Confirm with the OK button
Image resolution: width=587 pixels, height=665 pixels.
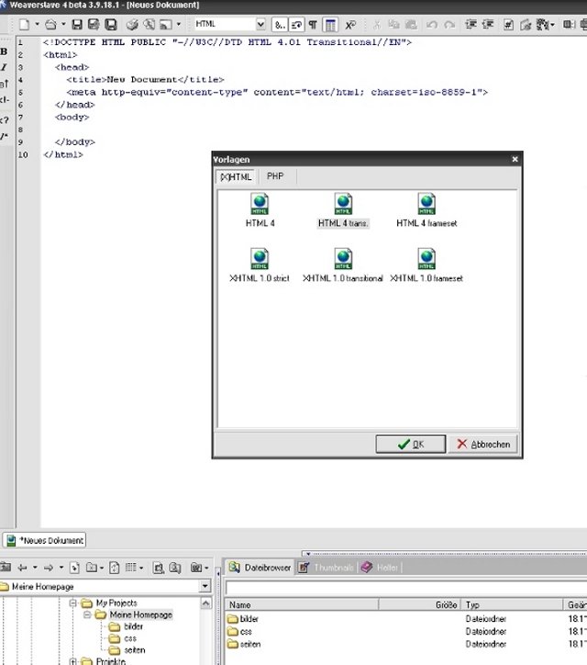pyautogui.click(x=410, y=444)
